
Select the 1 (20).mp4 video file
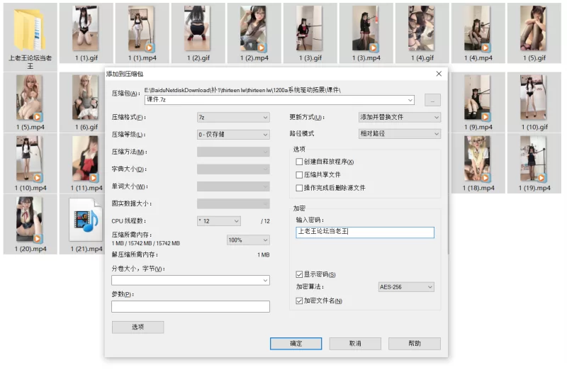coord(30,220)
